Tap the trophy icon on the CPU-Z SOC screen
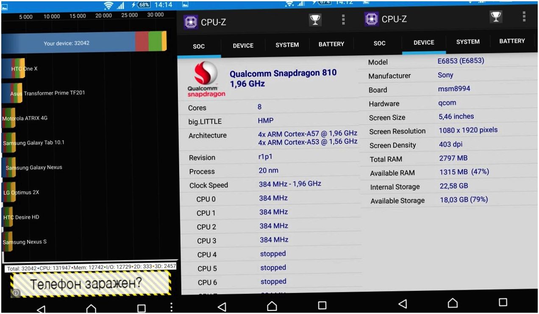 point(315,20)
